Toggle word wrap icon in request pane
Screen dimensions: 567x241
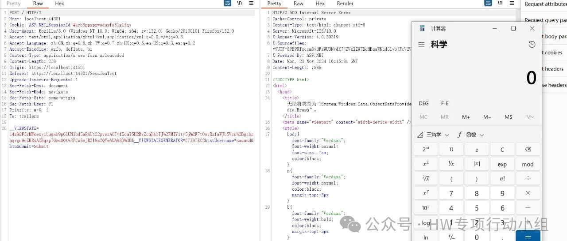click(227, 3)
